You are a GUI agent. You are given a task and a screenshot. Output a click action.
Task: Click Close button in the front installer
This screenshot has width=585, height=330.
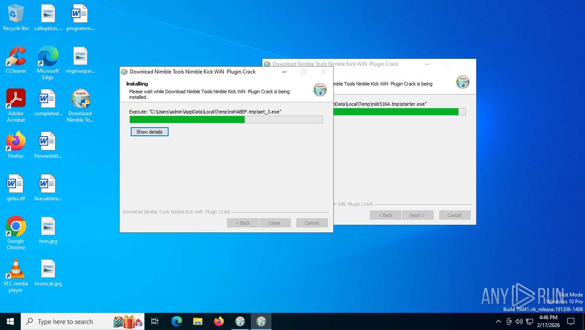point(275,223)
